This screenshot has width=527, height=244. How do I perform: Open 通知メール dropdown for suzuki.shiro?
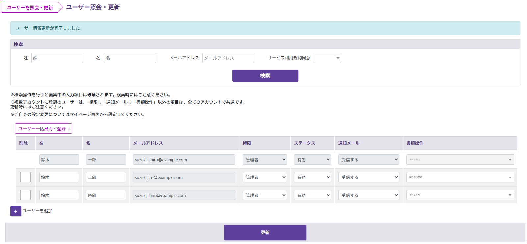tap(369, 195)
